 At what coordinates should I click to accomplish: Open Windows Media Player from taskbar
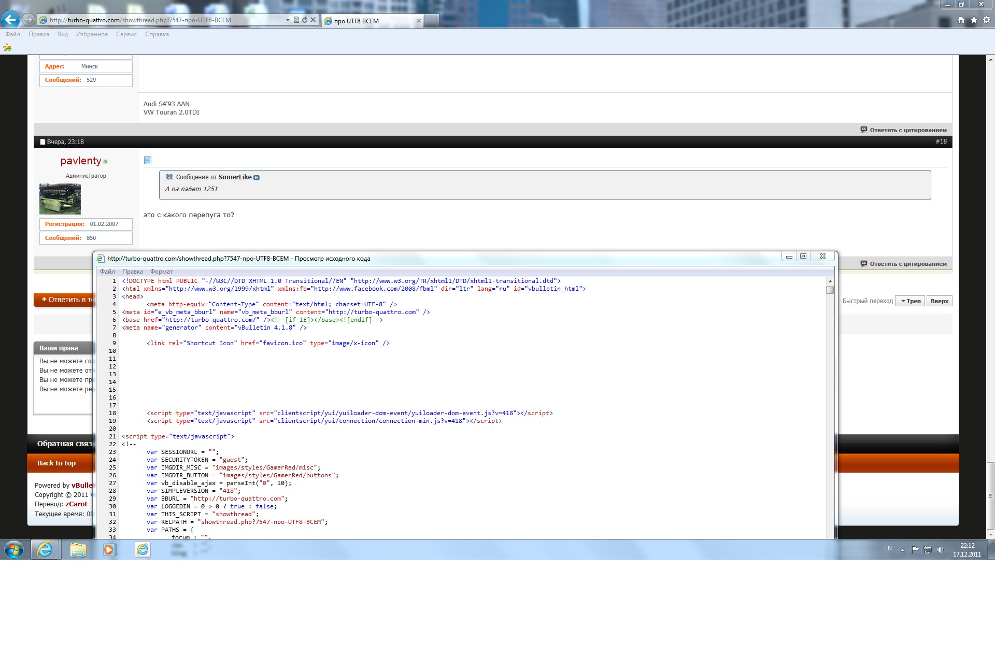pos(109,549)
